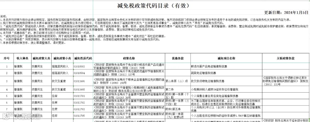This screenshot has height=122, width=310.
Task: Select the cell 蔬菜免征增值税优惠
Action: 226,73
